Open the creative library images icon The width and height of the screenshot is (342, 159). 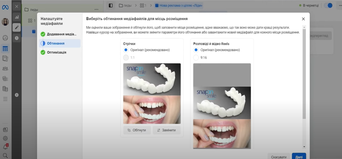tap(5, 79)
